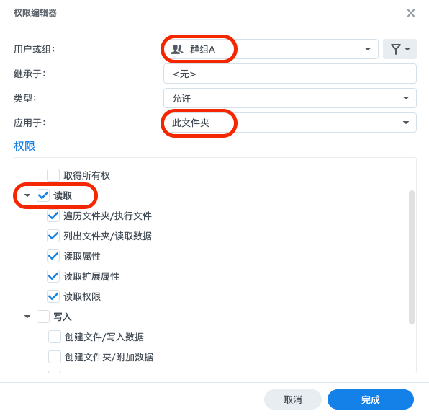Uncheck the 读取扩展属性 checkbox
The height and width of the screenshot is (416, 429).
(x=53, y=276)
